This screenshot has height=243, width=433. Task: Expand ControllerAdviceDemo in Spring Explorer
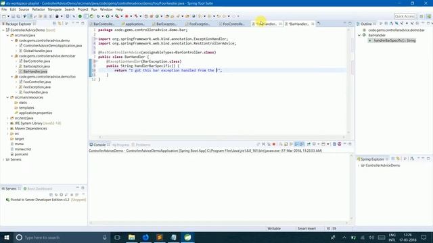(x=359, y=165)
